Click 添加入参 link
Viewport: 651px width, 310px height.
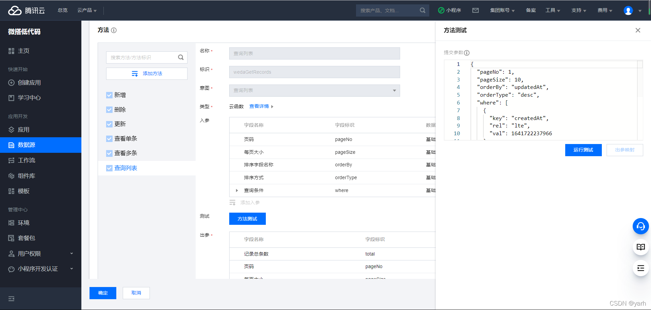point(245,203)
